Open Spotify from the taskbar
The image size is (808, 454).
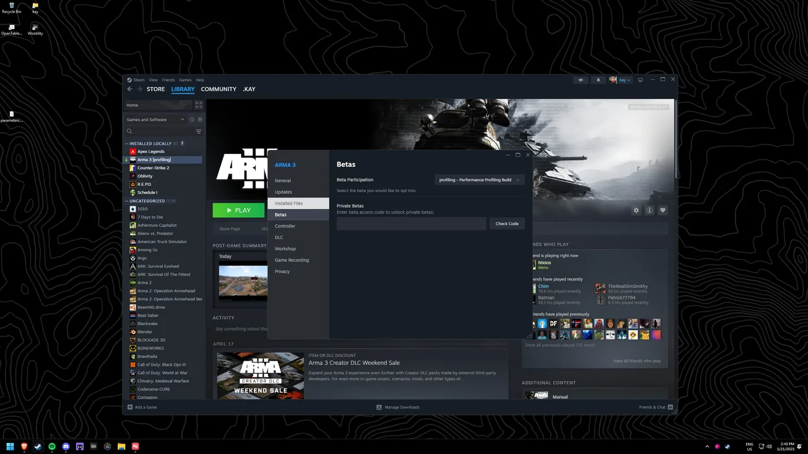click(x=52, y=446)
